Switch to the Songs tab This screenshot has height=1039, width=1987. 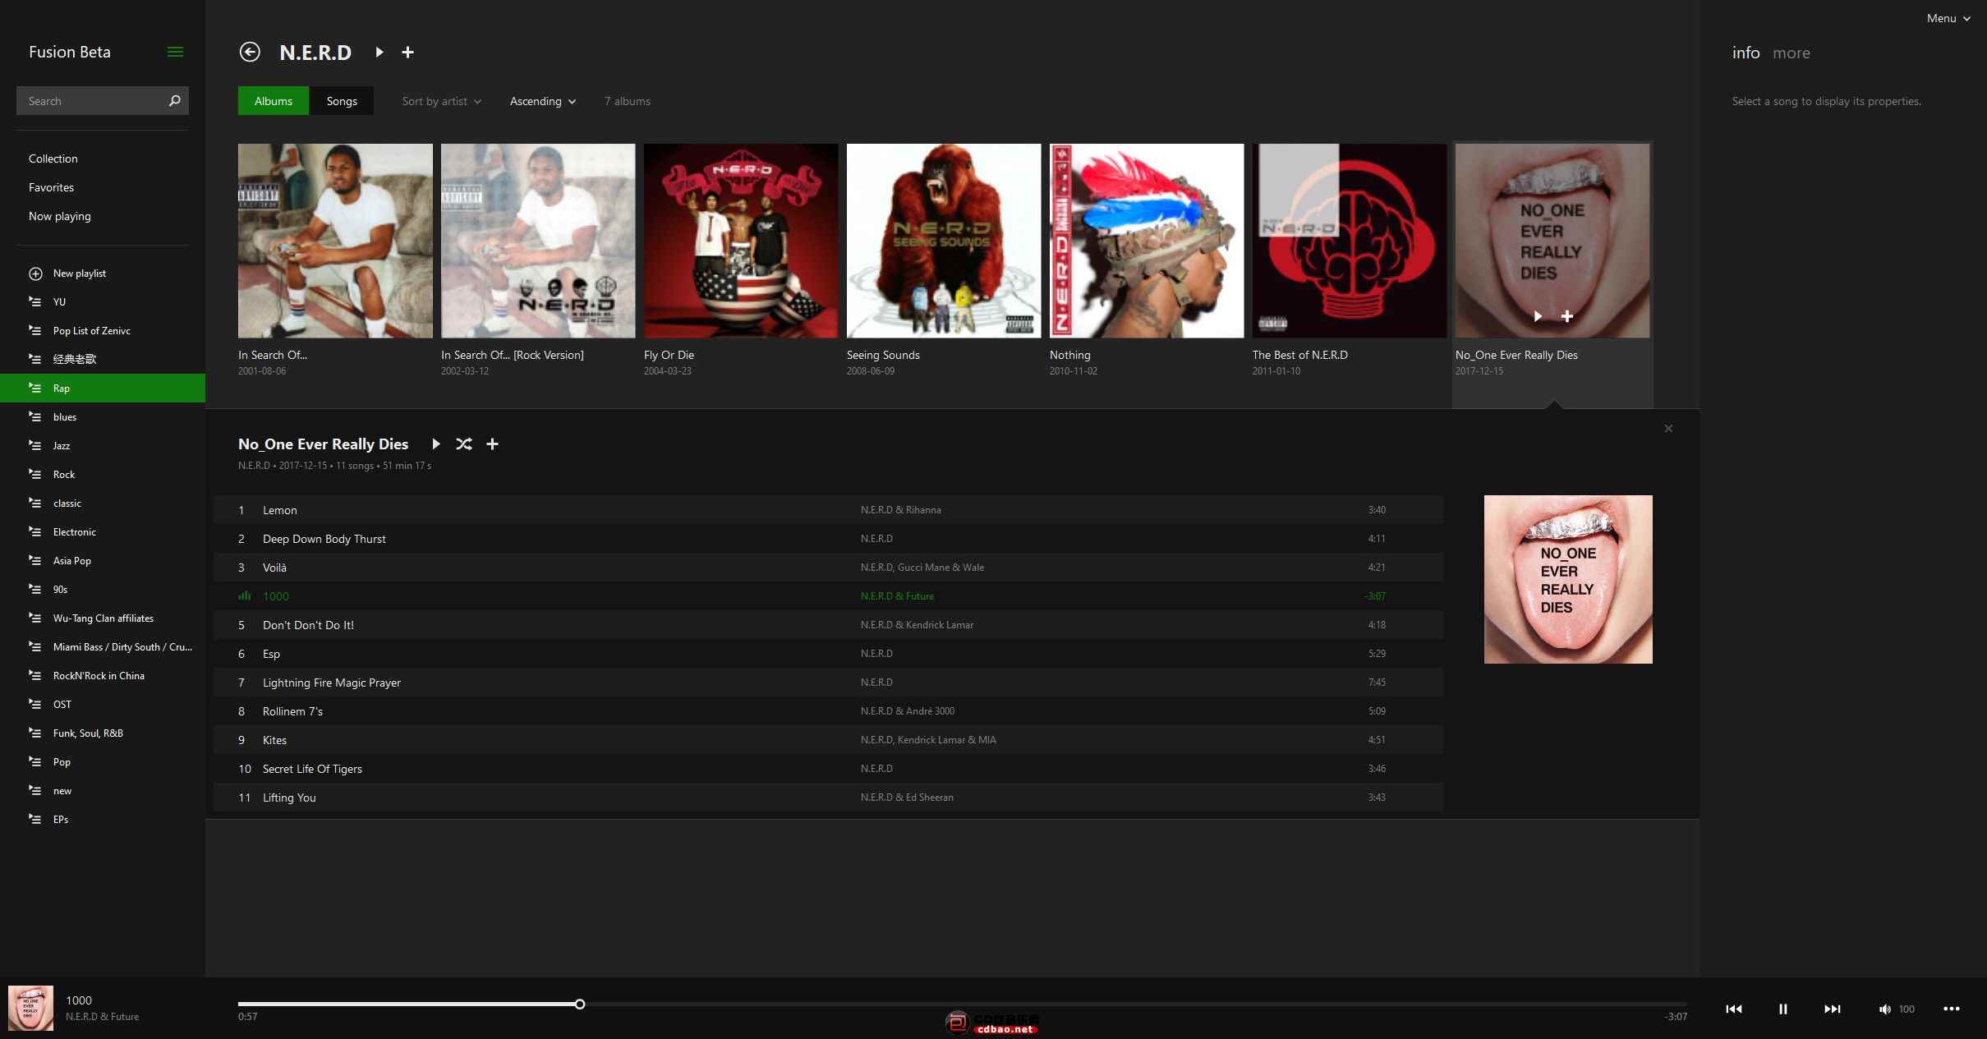point(342,101)
